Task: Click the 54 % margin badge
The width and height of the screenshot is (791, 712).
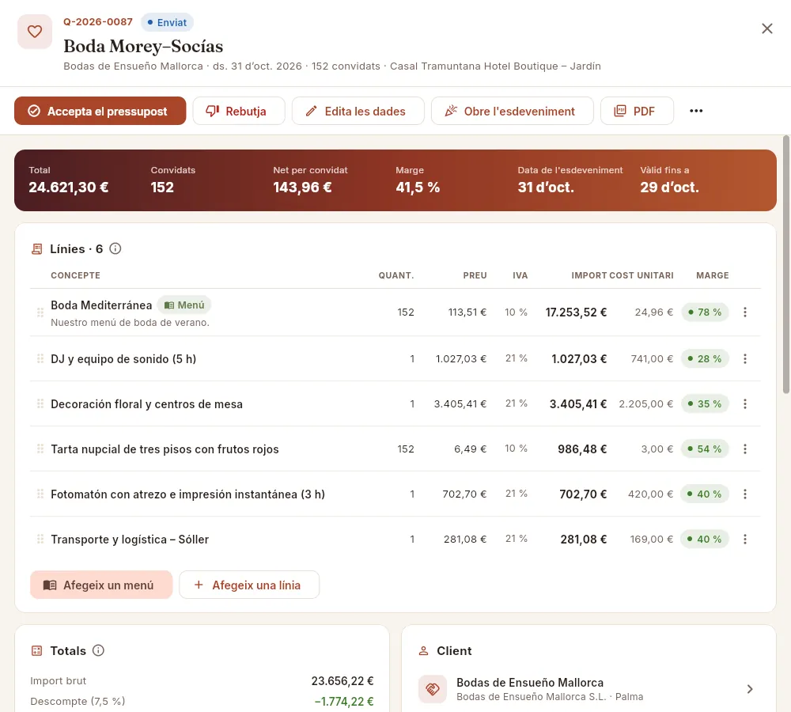Action: click(x=705, y=449)
